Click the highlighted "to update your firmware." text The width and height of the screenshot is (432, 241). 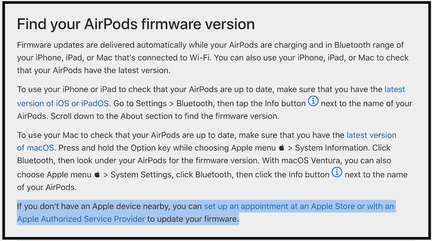click(x=193, y=219)
